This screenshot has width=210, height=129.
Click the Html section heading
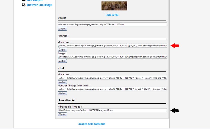click(x=61, y=68)
